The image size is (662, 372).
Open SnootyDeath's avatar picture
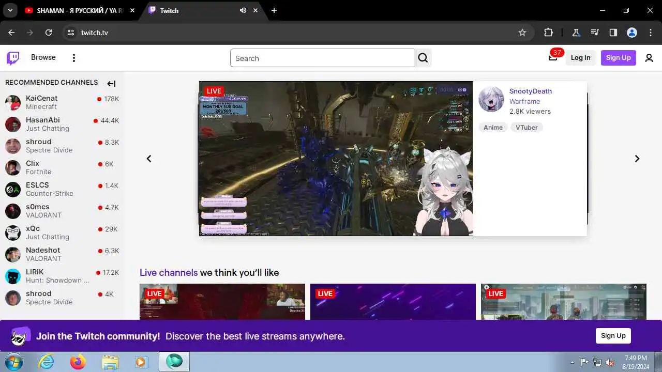[x=491, y=99]
